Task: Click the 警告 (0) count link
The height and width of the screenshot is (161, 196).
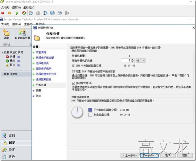Action: [18, 65]
